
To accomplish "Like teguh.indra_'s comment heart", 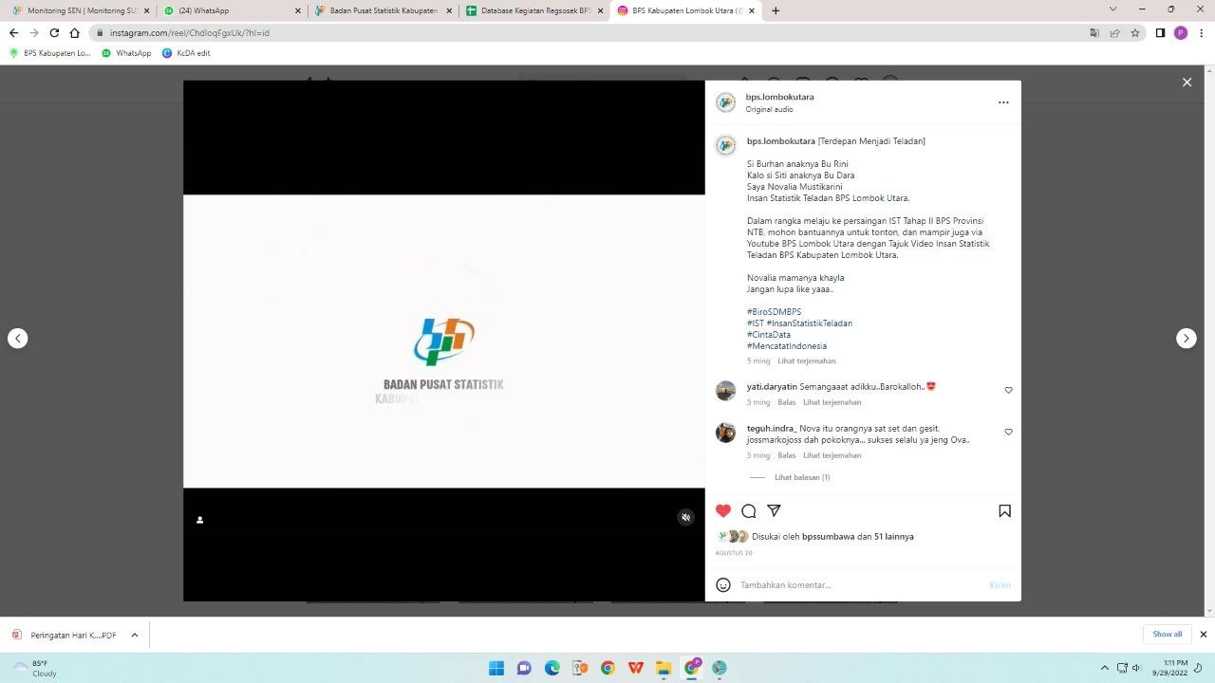I will click(1008, 432).
